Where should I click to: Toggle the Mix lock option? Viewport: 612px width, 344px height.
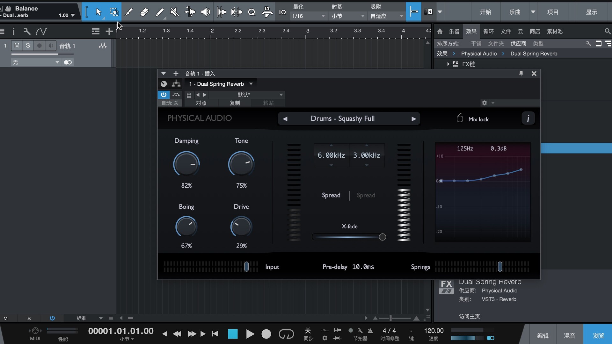click(472, 118)
